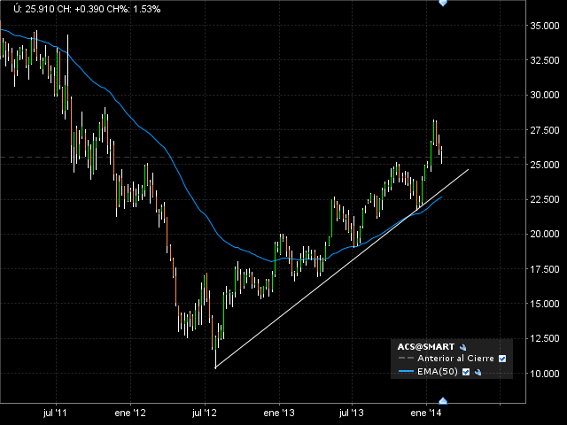Click the CH%: 1.53% percent readout

coord(134,10)
